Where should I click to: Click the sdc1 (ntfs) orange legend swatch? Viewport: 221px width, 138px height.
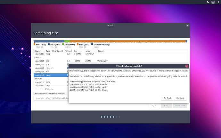click(34, 44)
